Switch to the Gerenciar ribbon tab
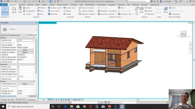This screenshot has height=109, width=195. pos(144,5)
